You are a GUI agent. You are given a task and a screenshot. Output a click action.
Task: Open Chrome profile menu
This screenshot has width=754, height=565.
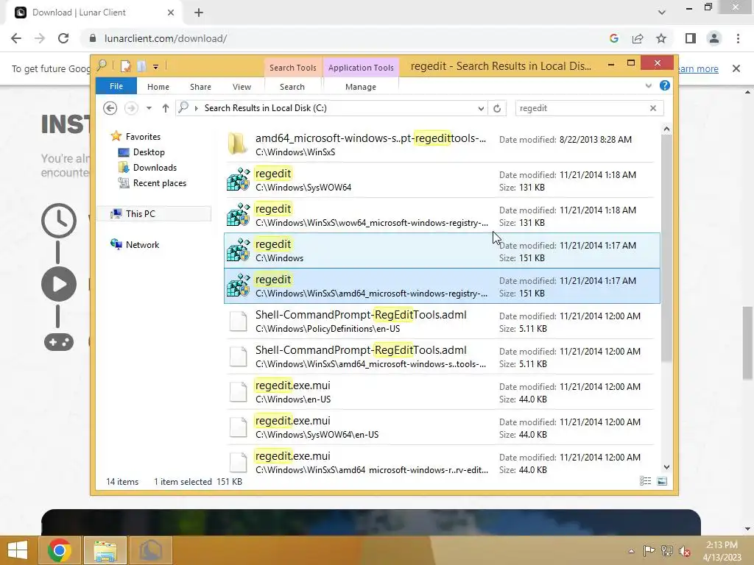pyautogui.click(x=714, y=38)
